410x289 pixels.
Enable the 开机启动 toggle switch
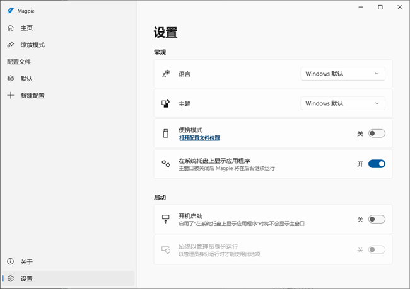click(377, 219)
